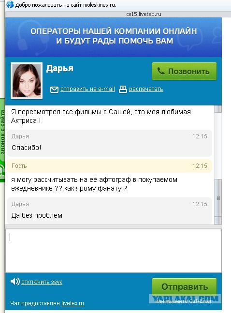231x313 pixels.
Task: Click the envelope e-mail icon
Action: tap(54, 89)
